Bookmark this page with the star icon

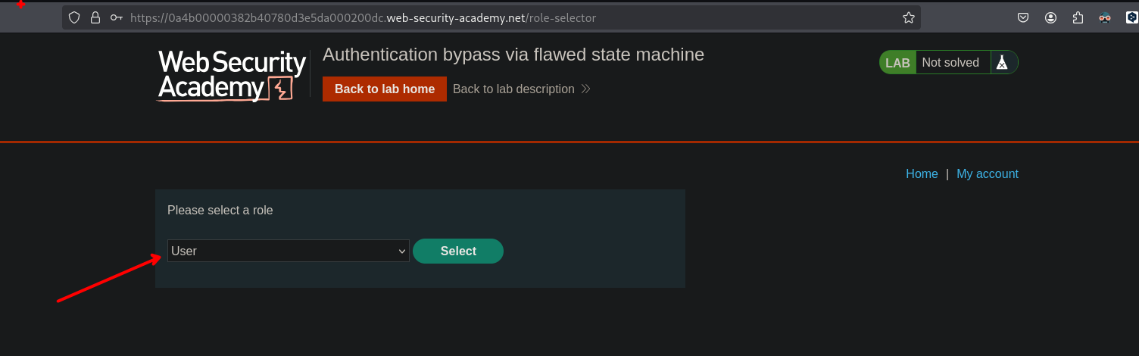909,17
